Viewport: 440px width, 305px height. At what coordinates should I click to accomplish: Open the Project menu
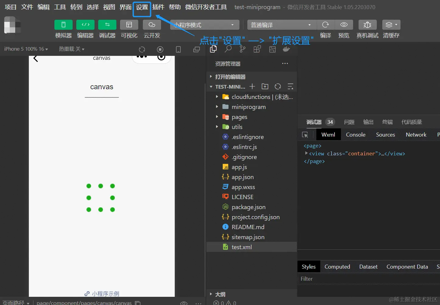[11, 7]
